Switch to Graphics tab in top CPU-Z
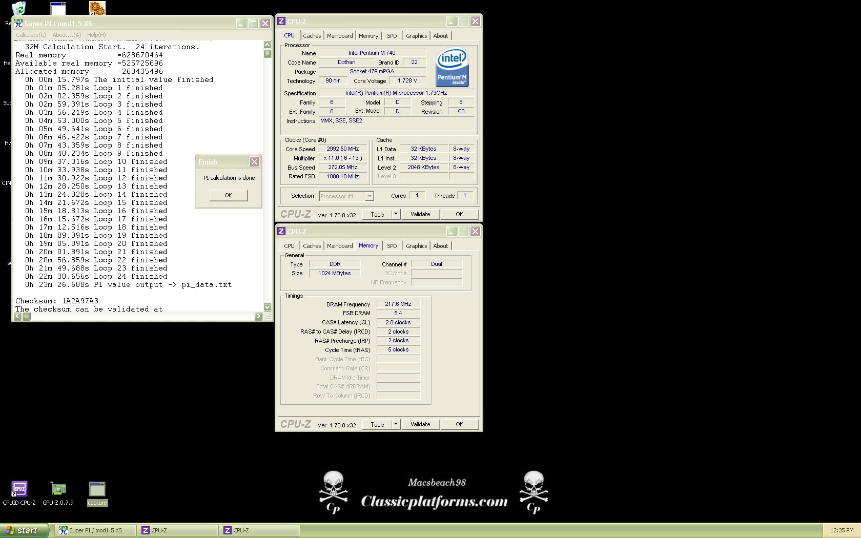 (416, 36)
